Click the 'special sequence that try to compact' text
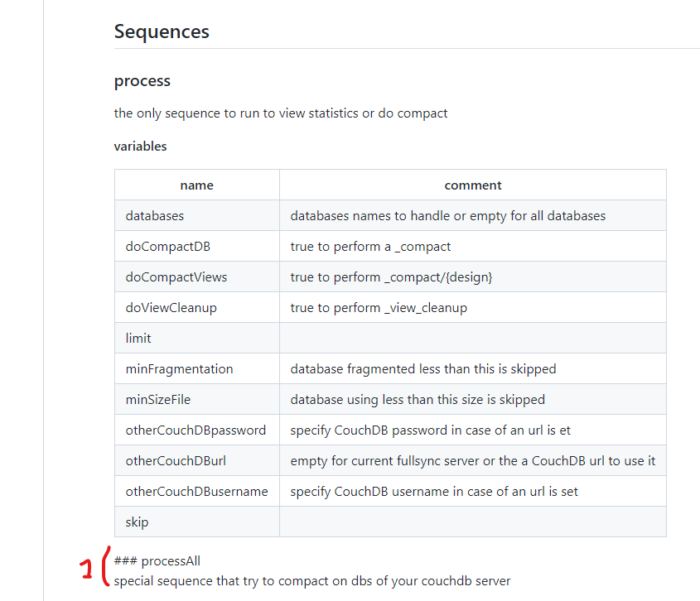 point(312,580)
